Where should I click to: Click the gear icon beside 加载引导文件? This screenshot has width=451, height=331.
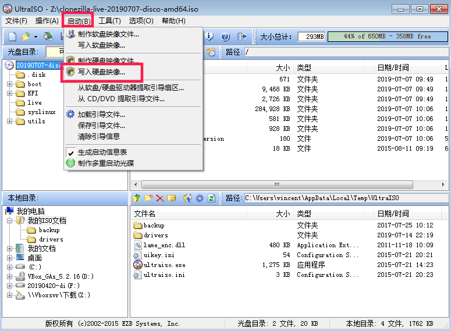coord(70,114)
